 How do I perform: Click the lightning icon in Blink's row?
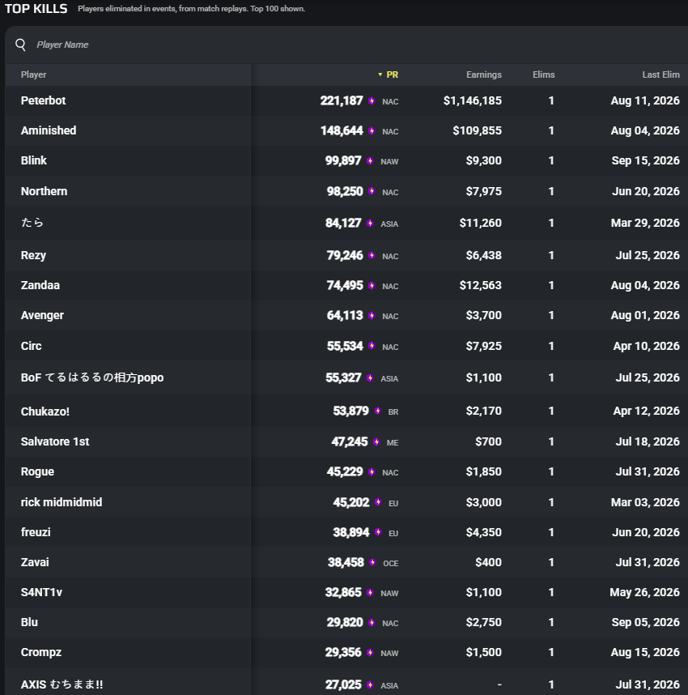(x=371, y=161)
